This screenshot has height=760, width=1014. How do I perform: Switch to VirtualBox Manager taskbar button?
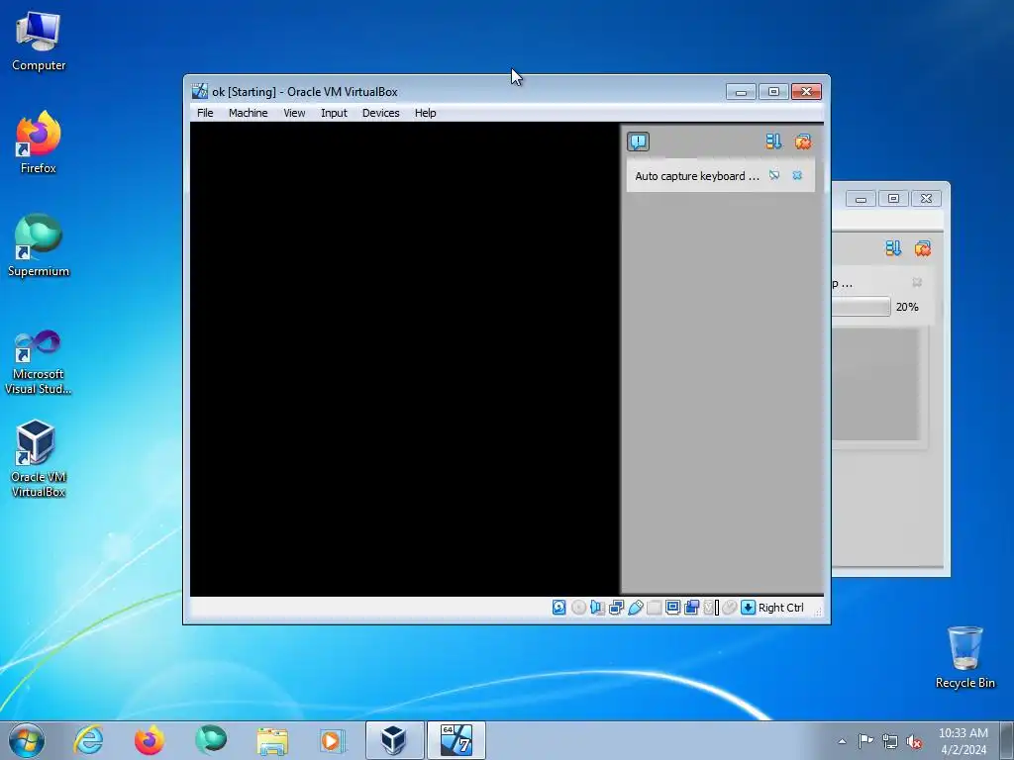(394, 740)
